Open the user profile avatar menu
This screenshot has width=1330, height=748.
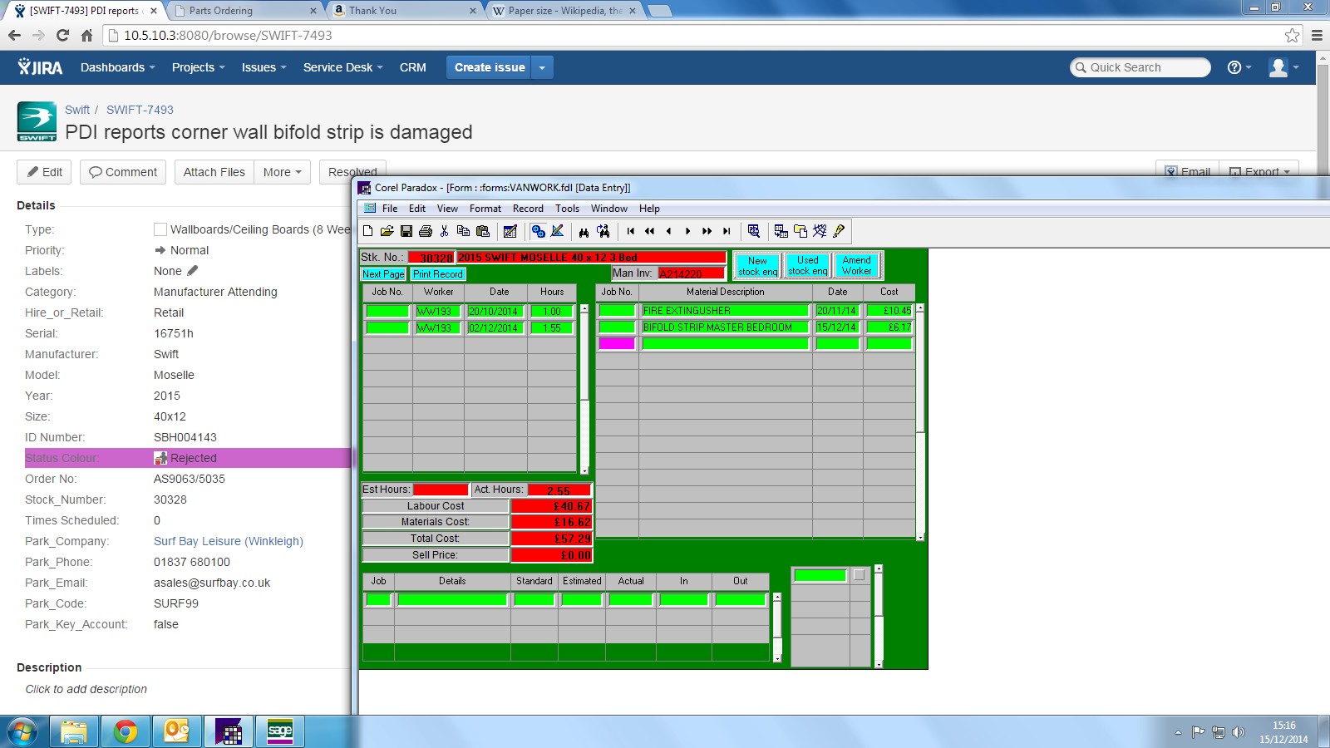pyautogui.click(x=1283, y=67)
